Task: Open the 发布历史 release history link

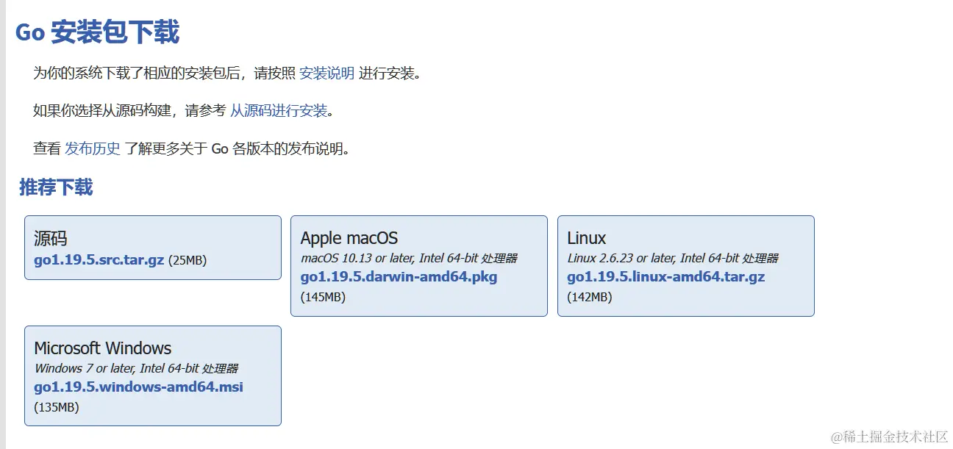Action: click(x=93, y=148)
